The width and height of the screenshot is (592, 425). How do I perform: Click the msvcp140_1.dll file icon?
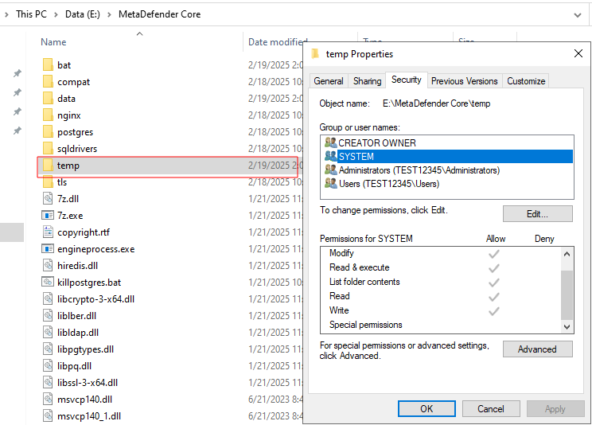pyautogui.click(x=48, y=415)
